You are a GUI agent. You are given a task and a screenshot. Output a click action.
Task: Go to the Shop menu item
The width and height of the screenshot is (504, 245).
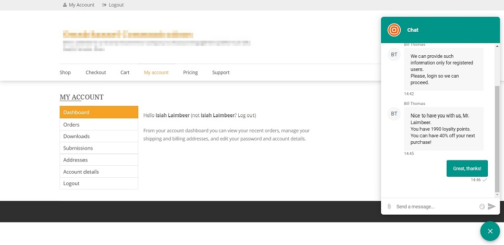(x=65, y=72)
